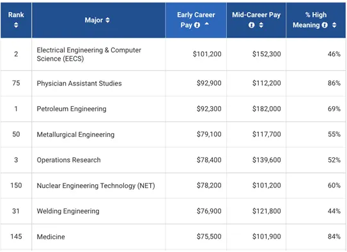Click the Mid-Career Pay info icon

click(x=251, y=25)
